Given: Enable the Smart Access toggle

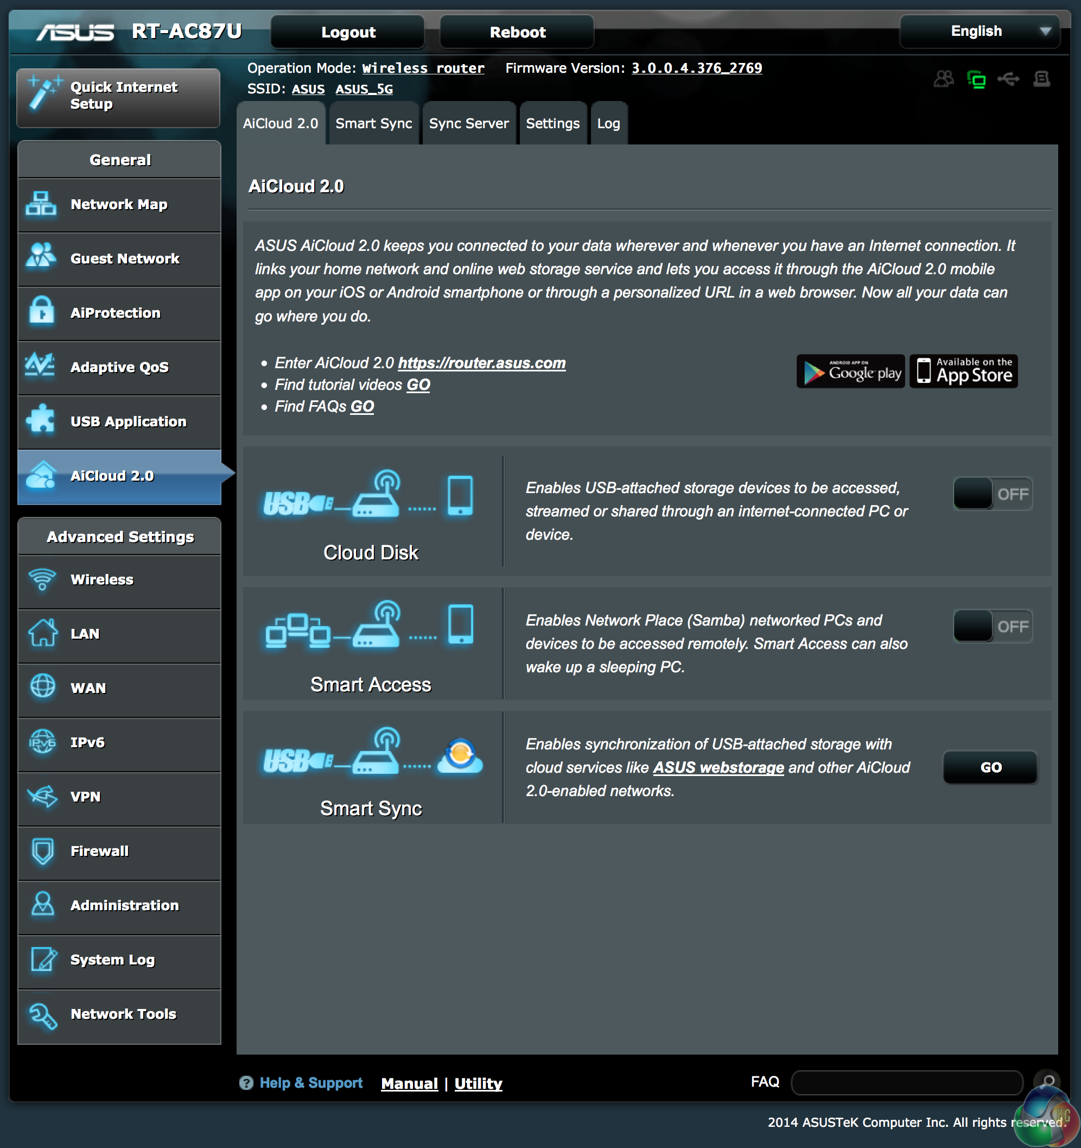Looking at the screenshot, I should click(x=992, y=626).
